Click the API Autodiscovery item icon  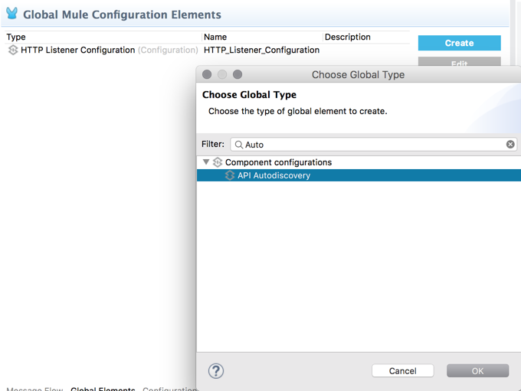230,176
